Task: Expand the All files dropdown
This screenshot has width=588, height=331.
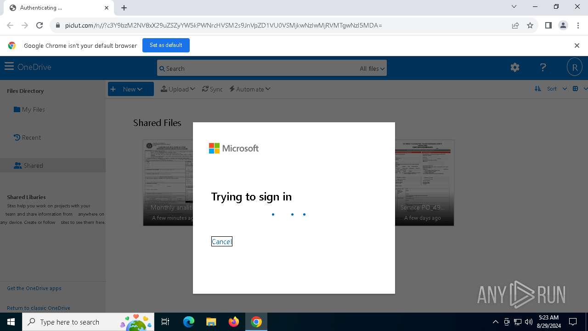Action: [372, 68]
